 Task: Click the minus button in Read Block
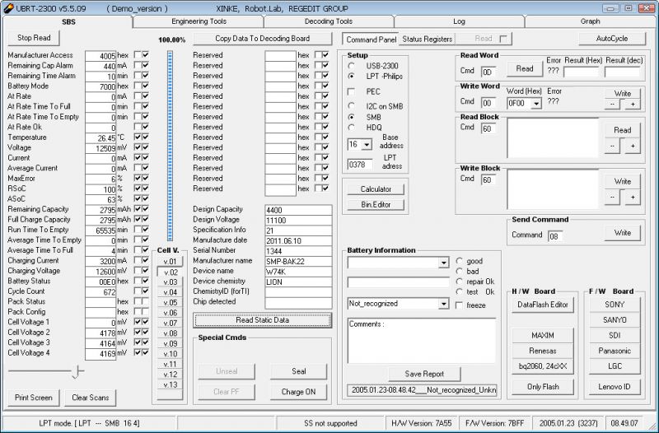612,145
